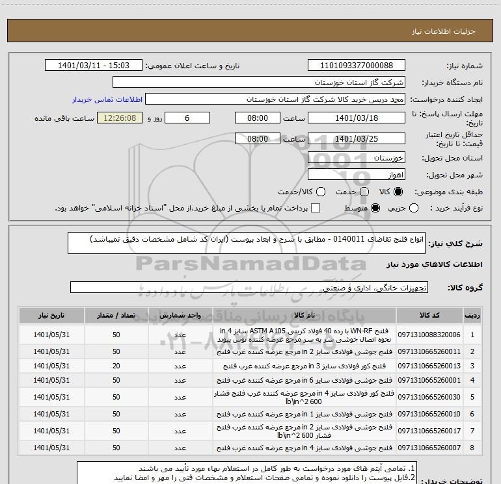Choose the متوسط purchase type radio

tap(375, 208)
